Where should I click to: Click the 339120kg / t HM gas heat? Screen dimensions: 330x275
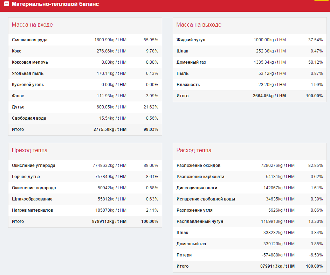[x=279, y=244]
